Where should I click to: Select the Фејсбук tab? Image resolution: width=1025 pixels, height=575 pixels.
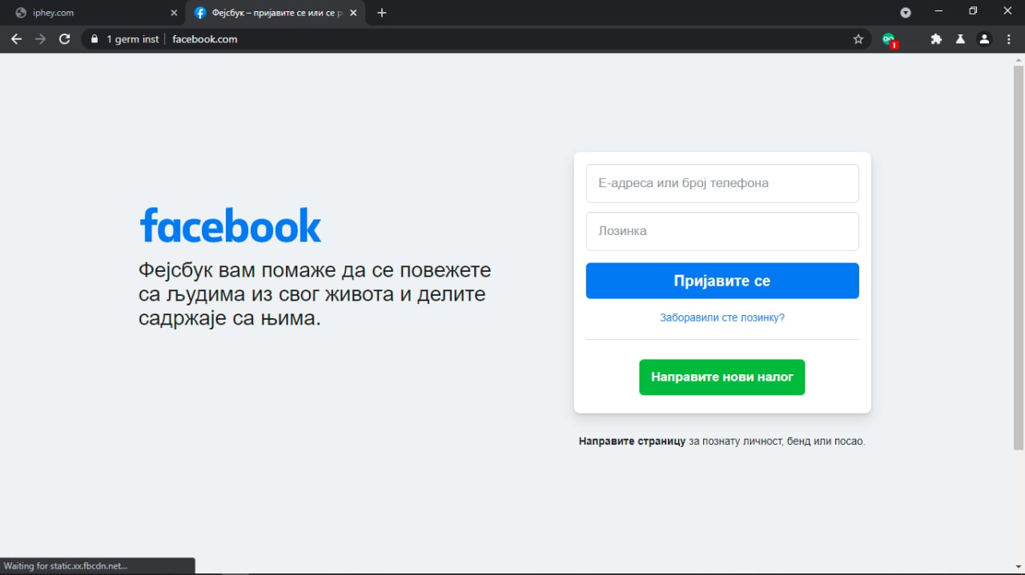pos(275,13)
